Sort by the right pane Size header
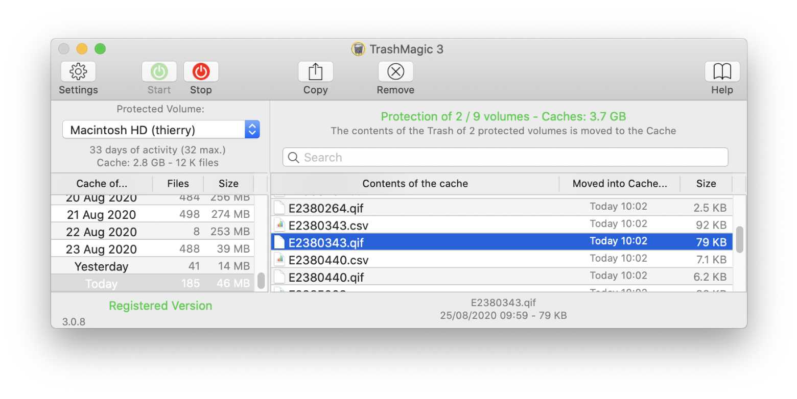Screen dimensions: 797x399 [x=706, y=184]
